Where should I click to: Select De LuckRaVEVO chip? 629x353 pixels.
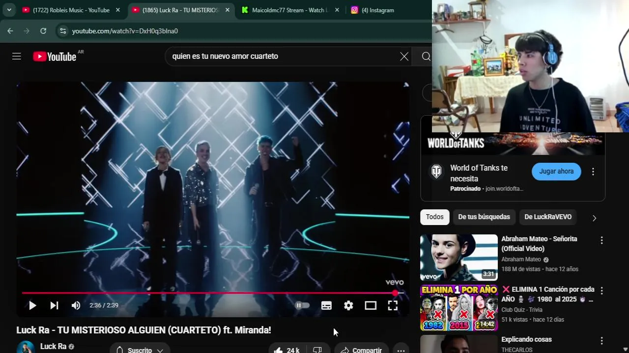point(548,217)
